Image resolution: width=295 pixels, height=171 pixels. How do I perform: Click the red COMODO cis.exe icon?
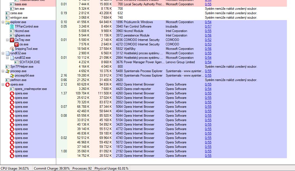click(16, 44)
